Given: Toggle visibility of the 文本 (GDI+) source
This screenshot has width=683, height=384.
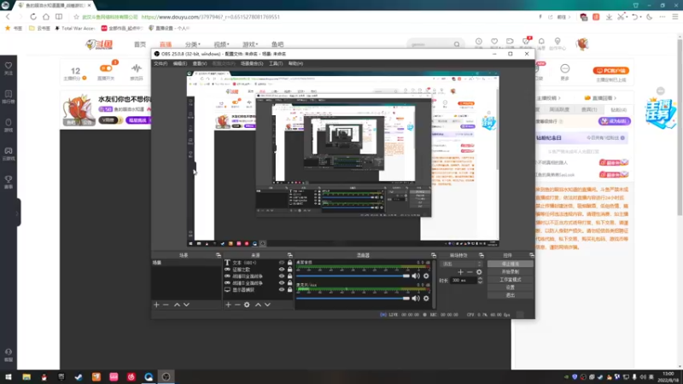Looking at the screenshot, I should [x=282, y=263].
